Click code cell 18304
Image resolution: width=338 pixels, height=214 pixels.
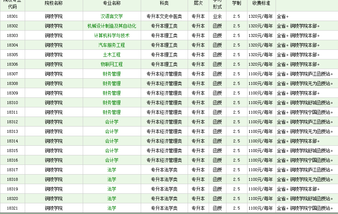coord(12,45)
